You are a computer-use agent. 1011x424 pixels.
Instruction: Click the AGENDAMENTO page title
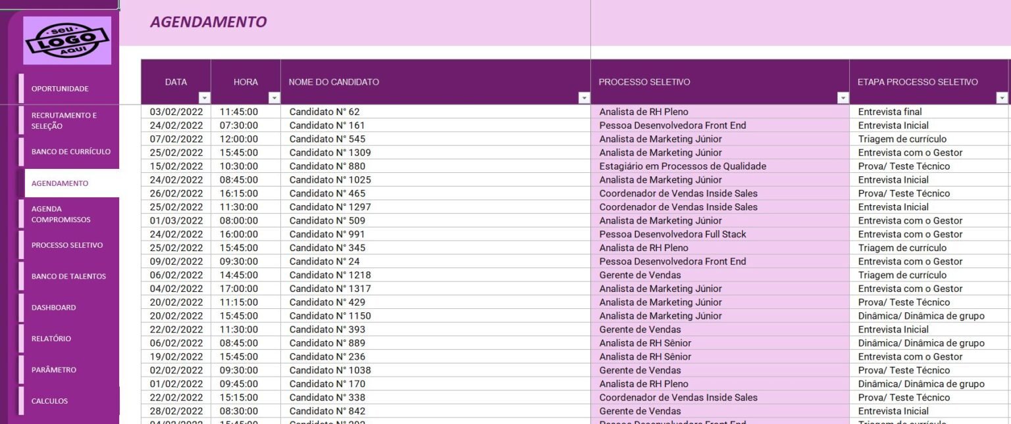point(208,22)
